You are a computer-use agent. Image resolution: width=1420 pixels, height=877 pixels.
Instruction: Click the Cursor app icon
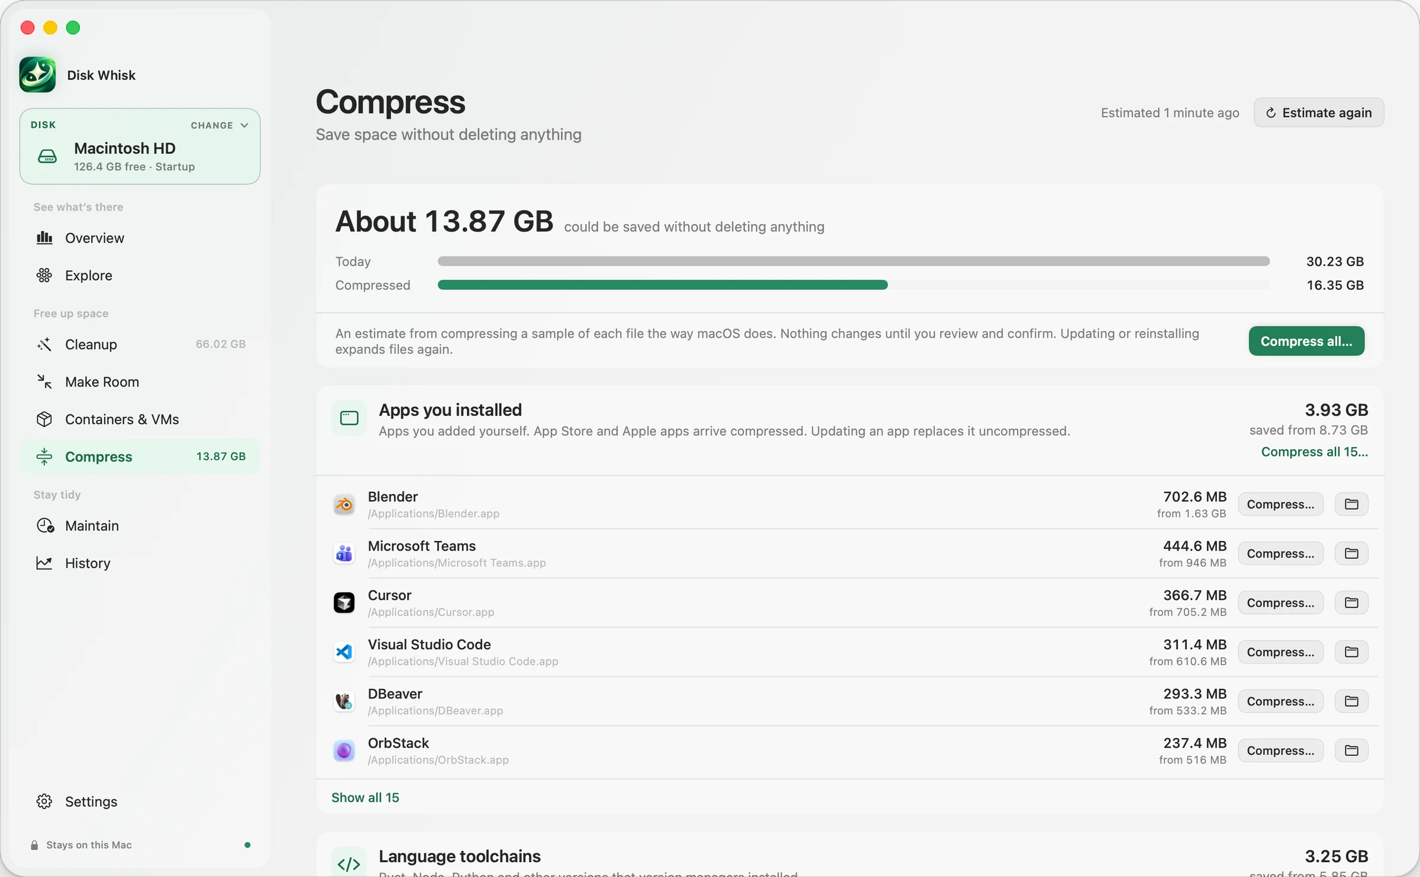(344, 603)
